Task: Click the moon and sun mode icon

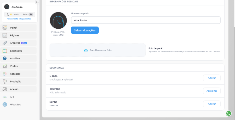Action: click(x=10, y=15)
